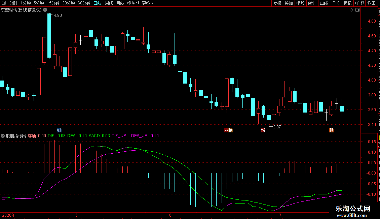Open the 多周期 multi-period view
380x219 pixels.
(x=133, y=3)
